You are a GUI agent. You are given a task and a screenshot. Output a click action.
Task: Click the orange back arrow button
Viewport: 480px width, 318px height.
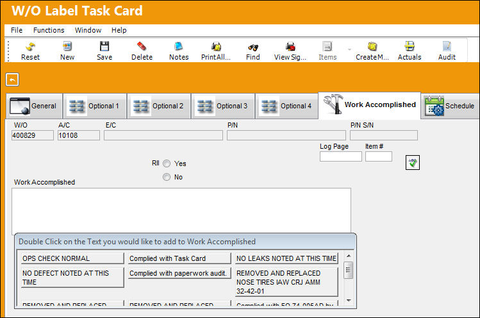coord(12,79)
